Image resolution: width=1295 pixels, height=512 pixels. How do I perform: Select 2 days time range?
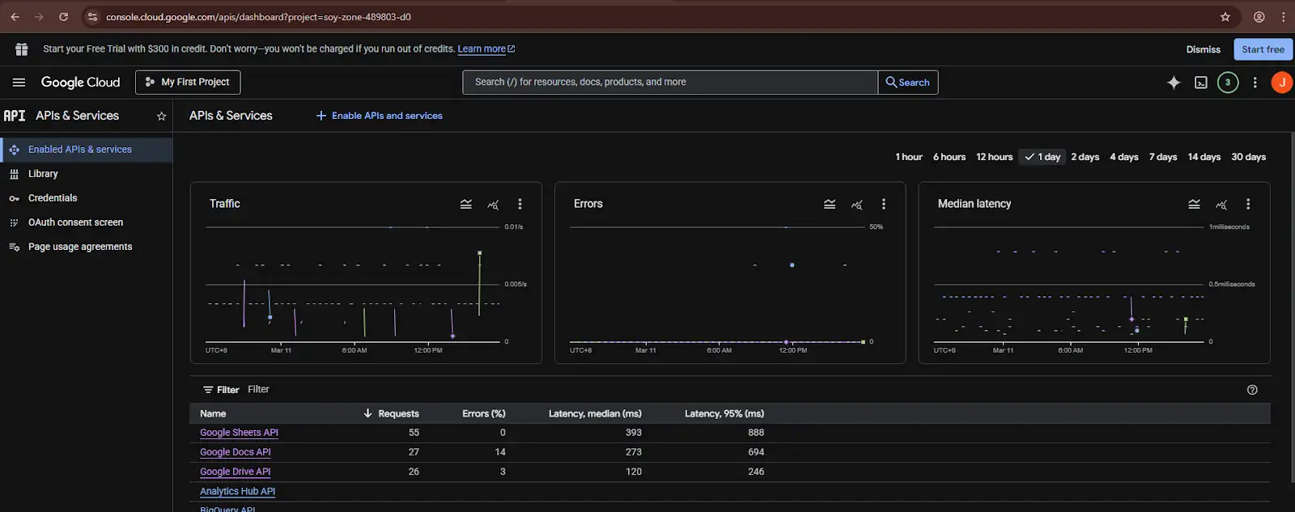tap(1085, 157)
